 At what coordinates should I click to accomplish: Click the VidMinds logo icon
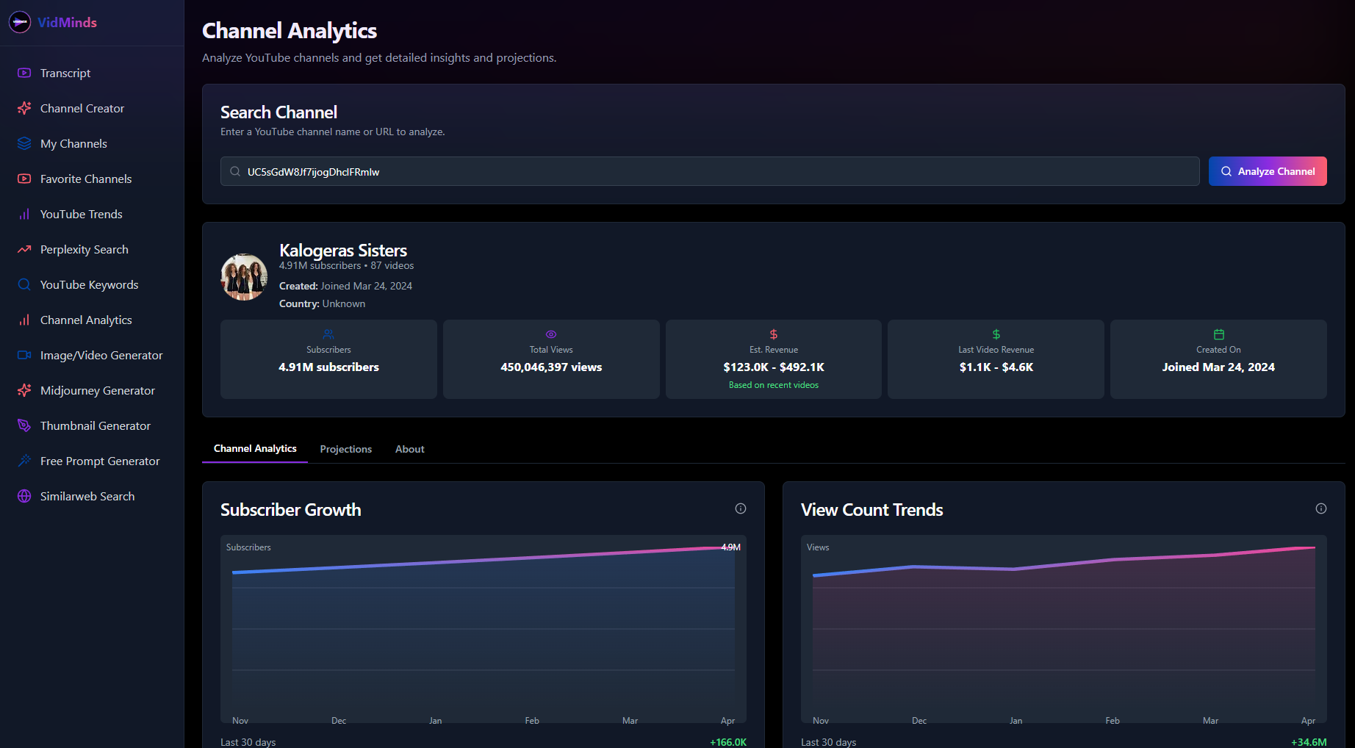tap(20, 22)
